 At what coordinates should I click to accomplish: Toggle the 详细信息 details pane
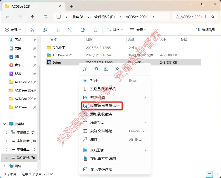205,30
